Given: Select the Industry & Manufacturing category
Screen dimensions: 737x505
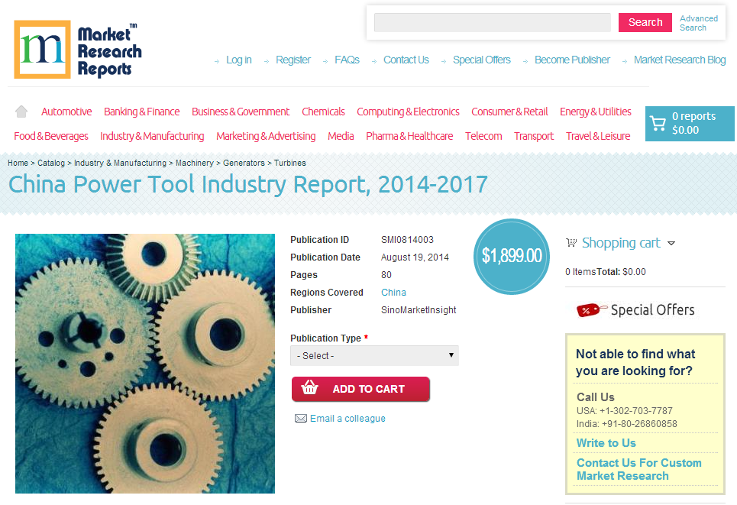Looking at the screenshot, I should coord(152,136).
